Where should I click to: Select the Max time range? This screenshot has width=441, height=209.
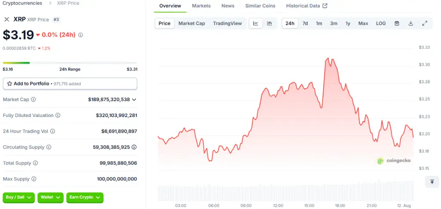(363, 24)
